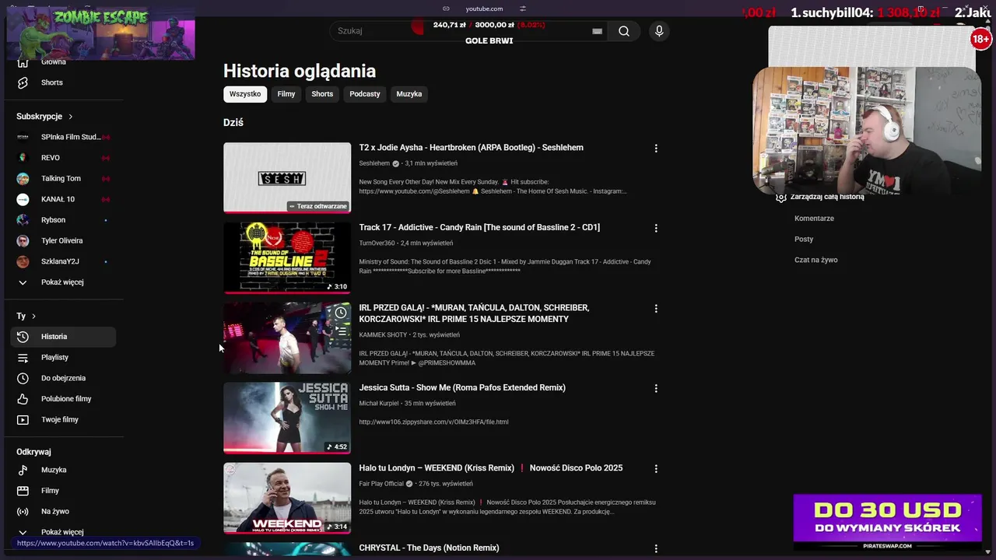Select the Shorts filter chip

[x=322, y=94]
